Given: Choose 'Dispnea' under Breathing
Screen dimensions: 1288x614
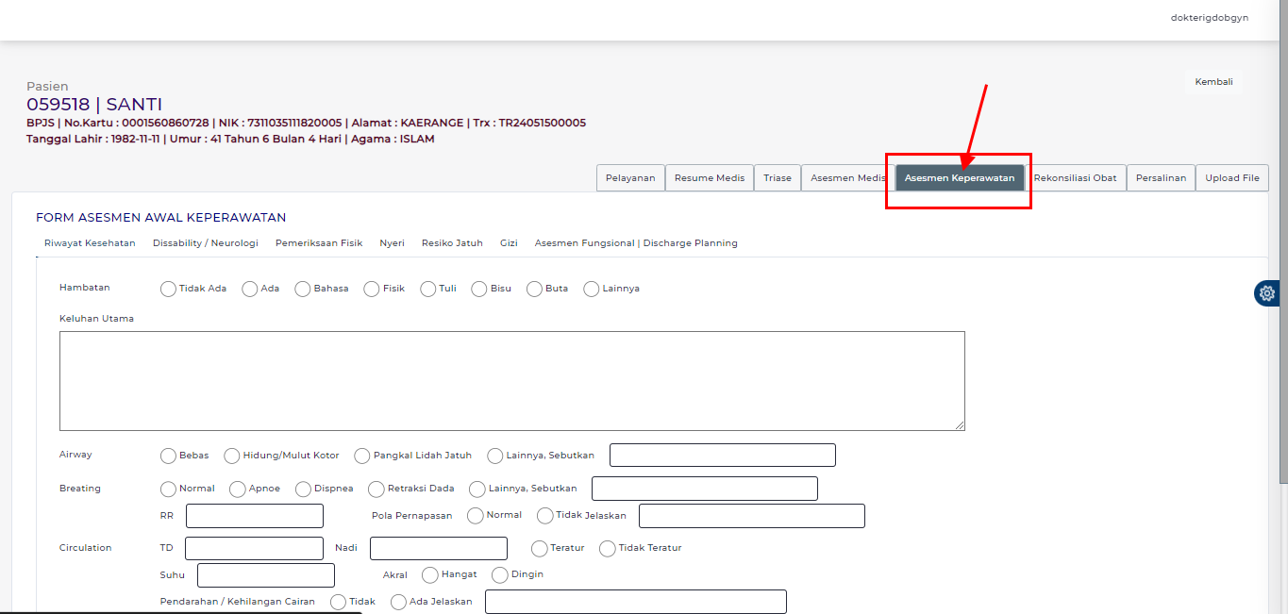Looking at the screenshot, I should pos(303,490).
